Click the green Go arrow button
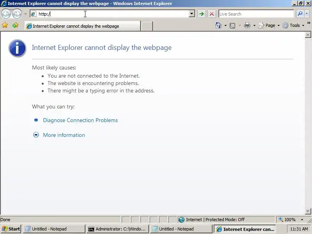The height and width of the screenshot is (234, 312). click(x=202, y=14)
